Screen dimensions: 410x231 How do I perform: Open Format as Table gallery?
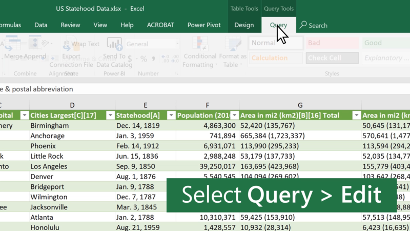pos(233,52)
